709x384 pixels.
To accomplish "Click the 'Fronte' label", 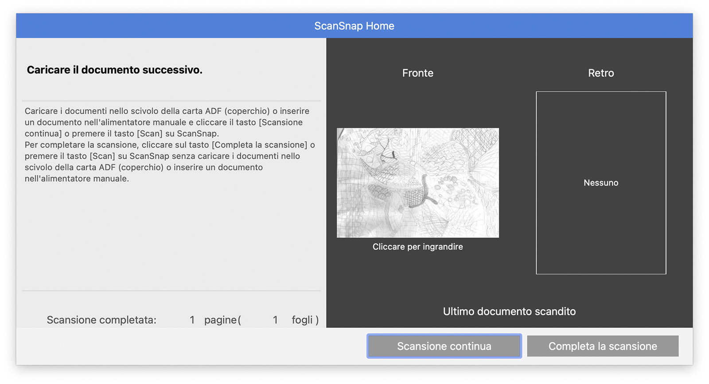I will (418, 73).
